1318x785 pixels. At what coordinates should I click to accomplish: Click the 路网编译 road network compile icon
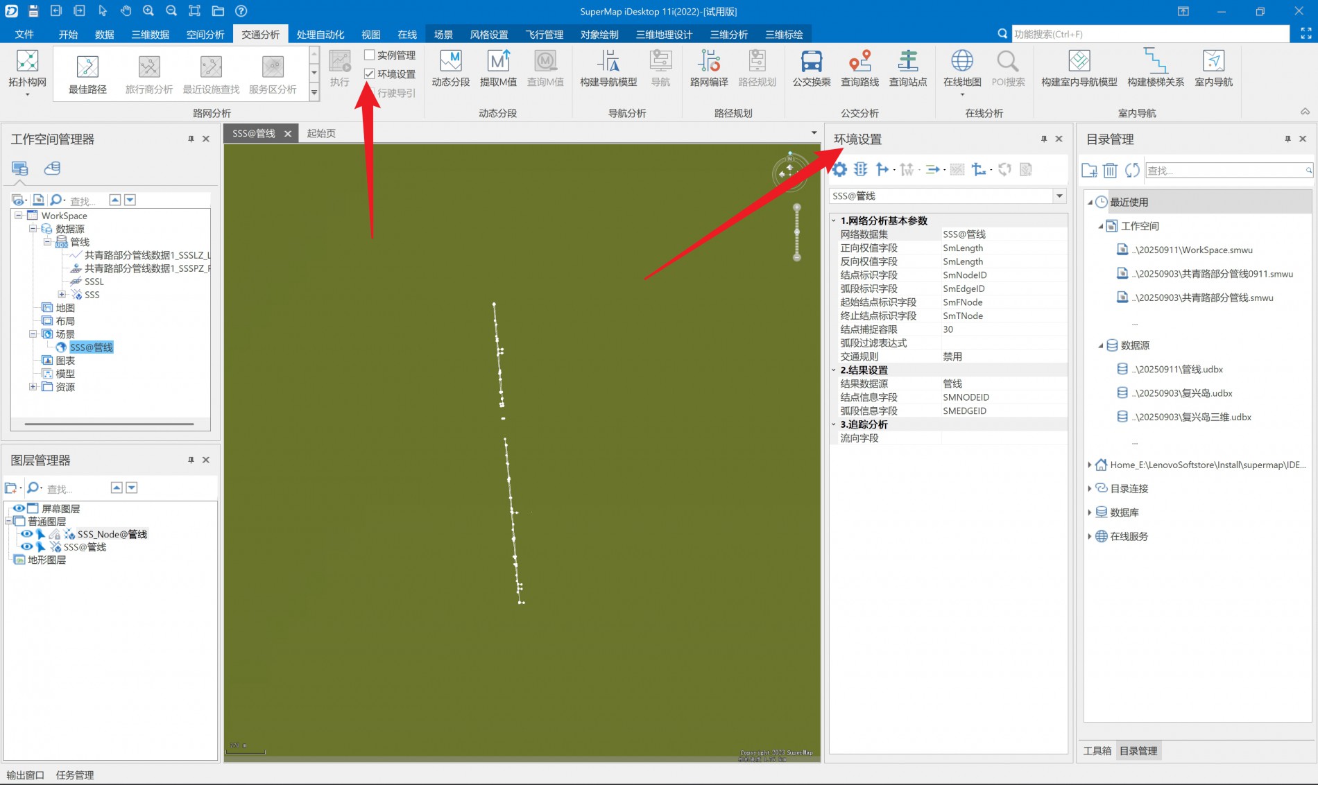pos(708,62)
